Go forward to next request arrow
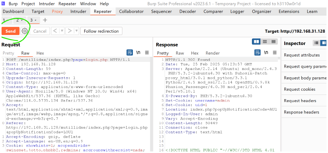Screen dimensions: 328x153 (70, 31)
